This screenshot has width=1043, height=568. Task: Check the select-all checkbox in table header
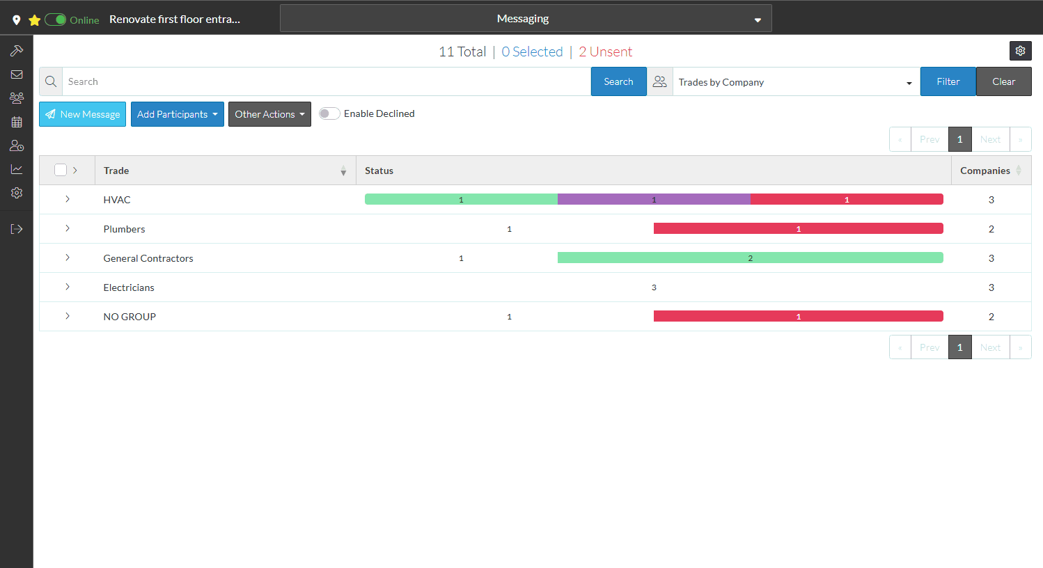pyautogui.click(x=61, y=170)
